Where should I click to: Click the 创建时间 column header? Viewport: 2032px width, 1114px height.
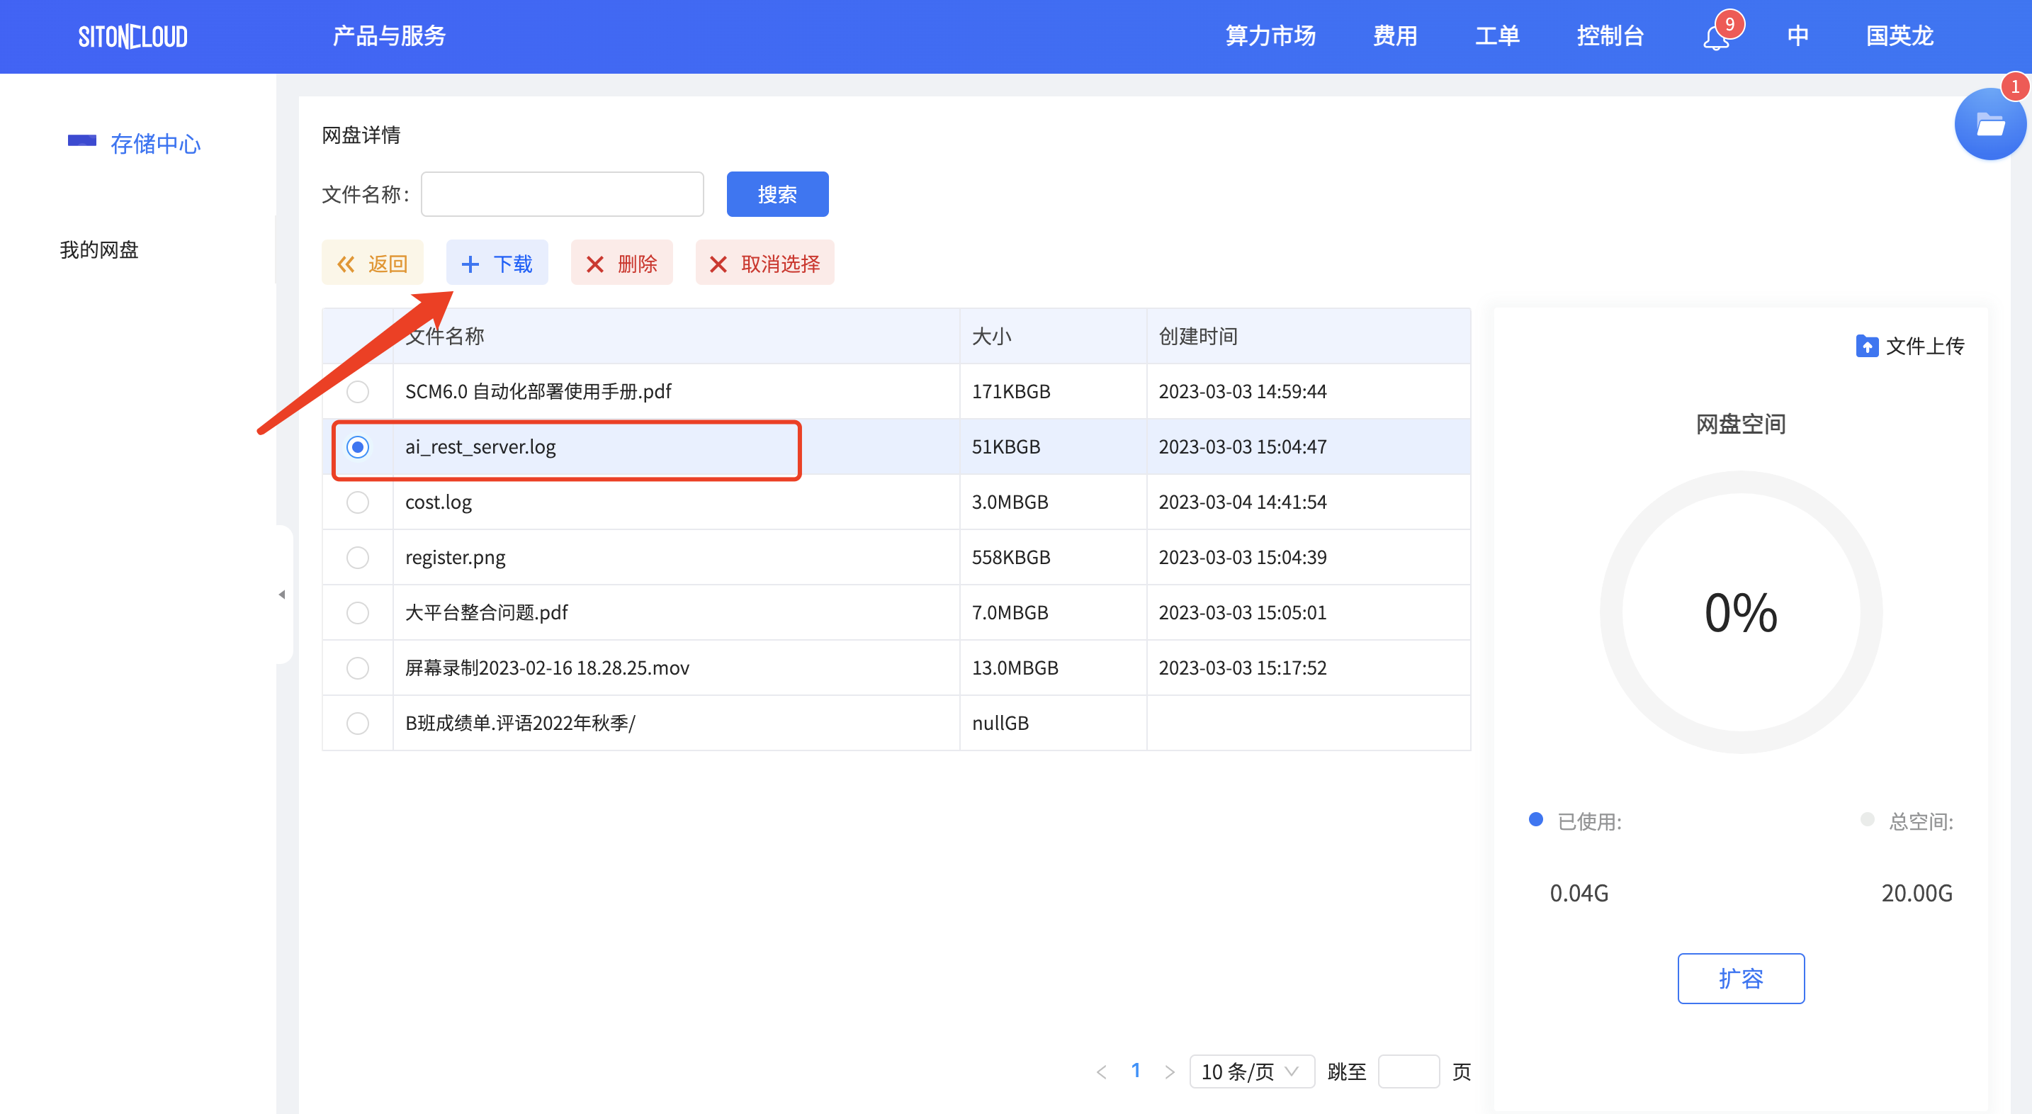pos(1197,336)
